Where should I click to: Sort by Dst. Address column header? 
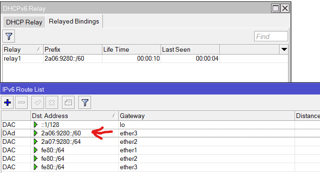75,116
